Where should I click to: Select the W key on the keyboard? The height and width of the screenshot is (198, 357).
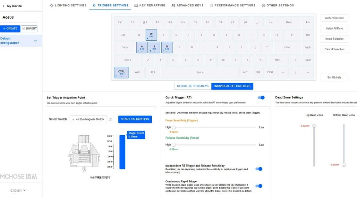click(x=151, y=35)
